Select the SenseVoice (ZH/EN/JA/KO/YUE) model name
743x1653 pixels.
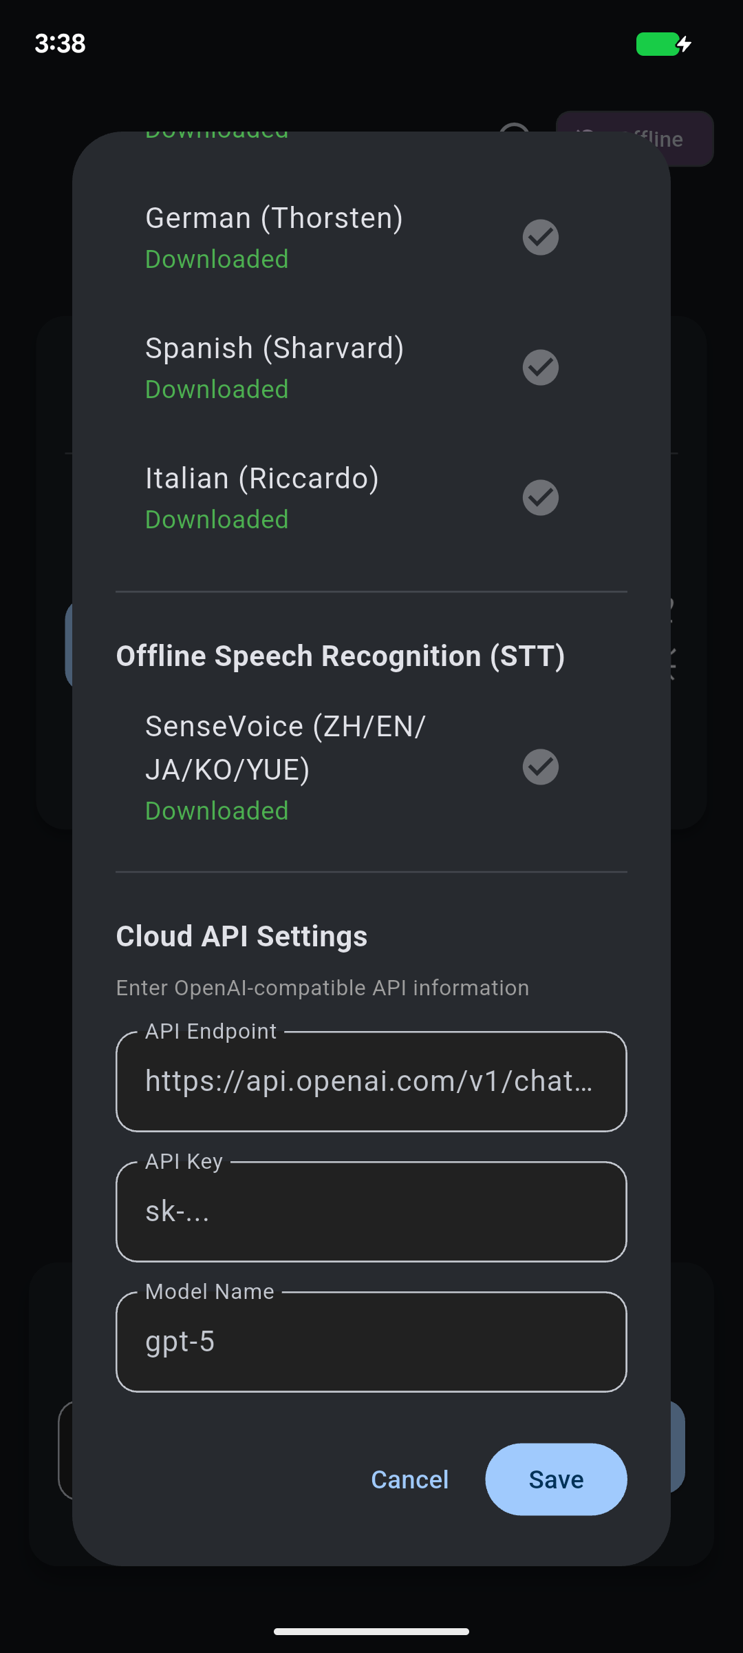(x=286, y=748)
